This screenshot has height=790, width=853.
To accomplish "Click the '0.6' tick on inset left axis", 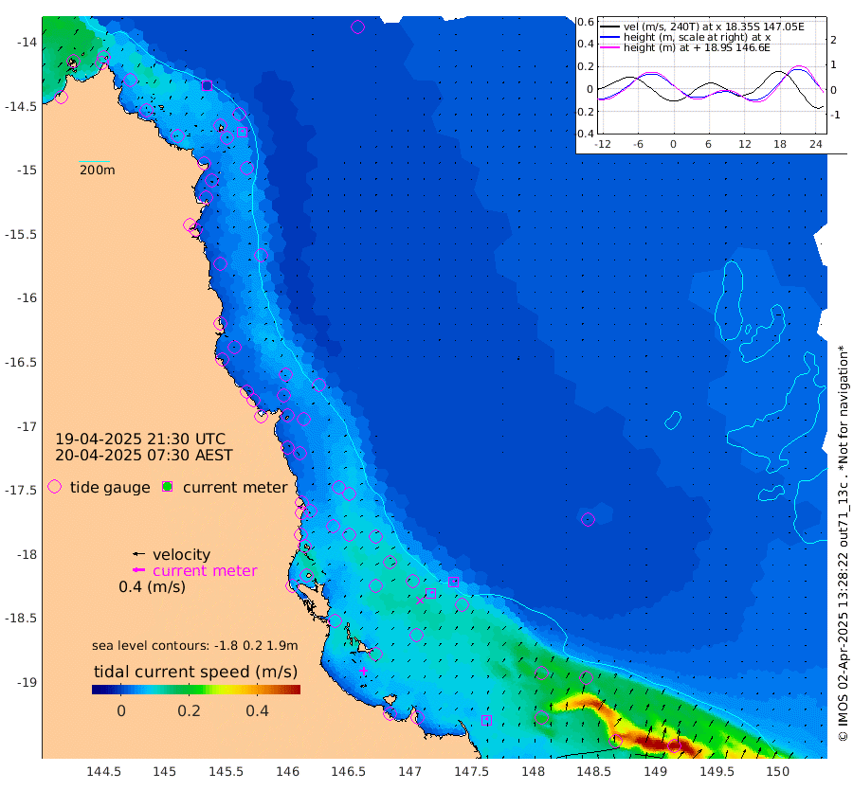I will click(586, 22).
